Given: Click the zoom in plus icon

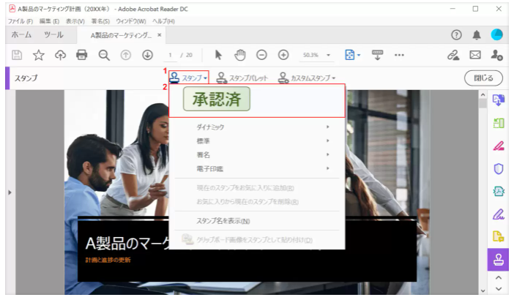Looking at the screenshot, I should [x=283, y=55].
